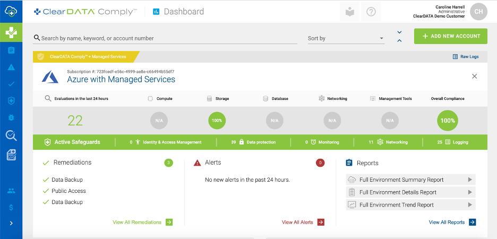The width and height of the screenshot is (497, 239).
Task: Open the Raw Logs link
Action: point(466,57)
